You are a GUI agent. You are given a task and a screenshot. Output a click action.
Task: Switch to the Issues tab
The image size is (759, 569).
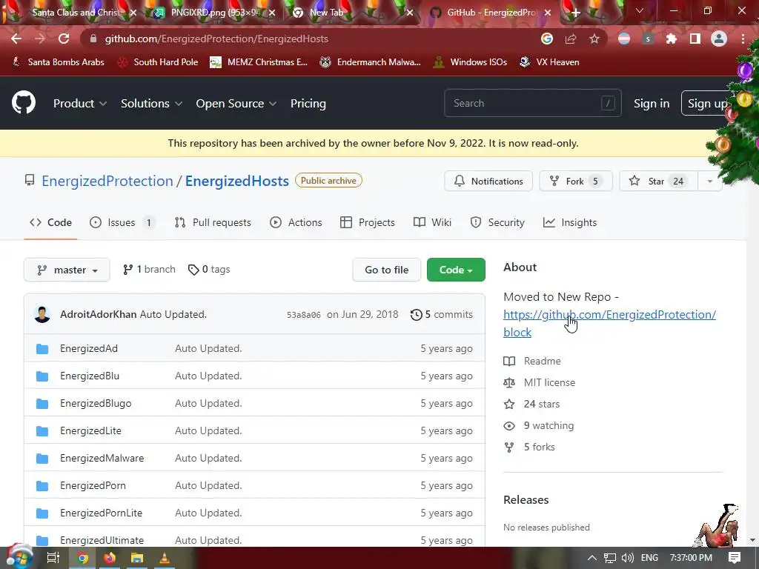pos(122,222)
